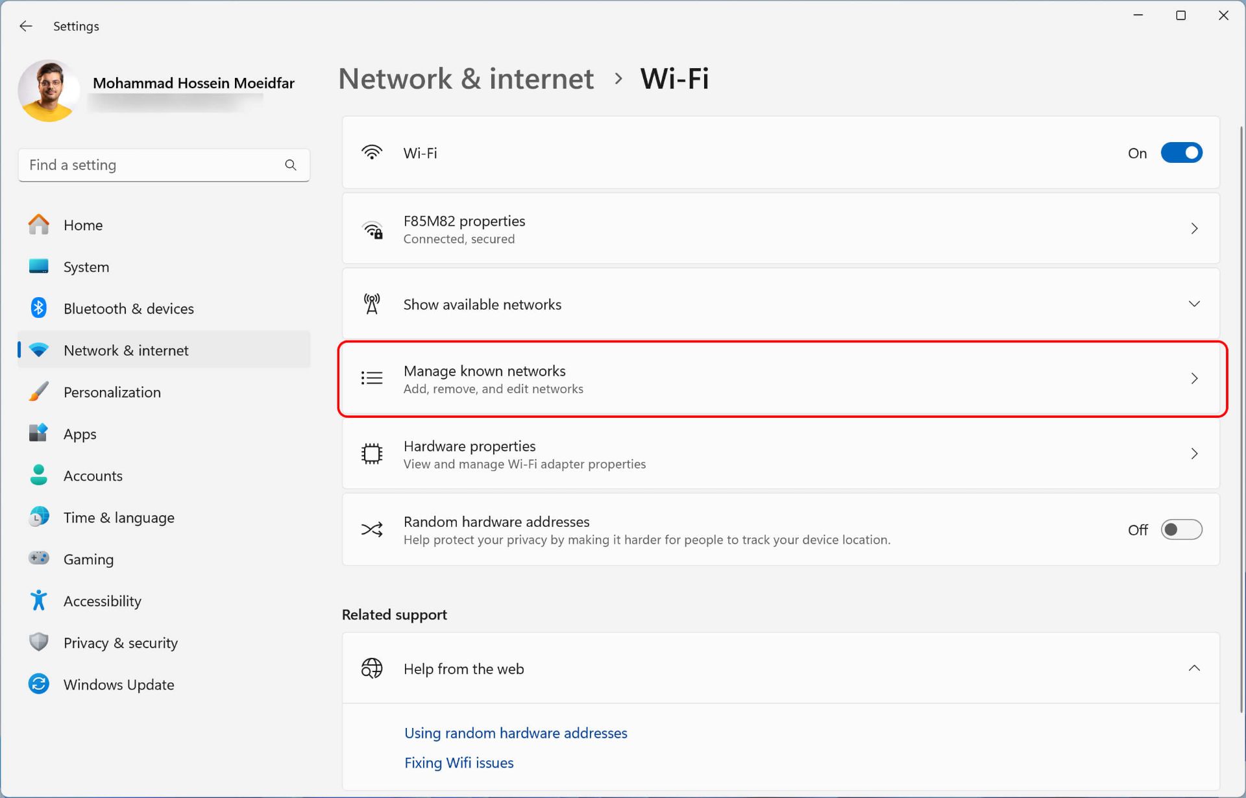Viewport: 1246px width, 798px height.
Task: Click the Find a setting search box
Action: click(164, 165)
